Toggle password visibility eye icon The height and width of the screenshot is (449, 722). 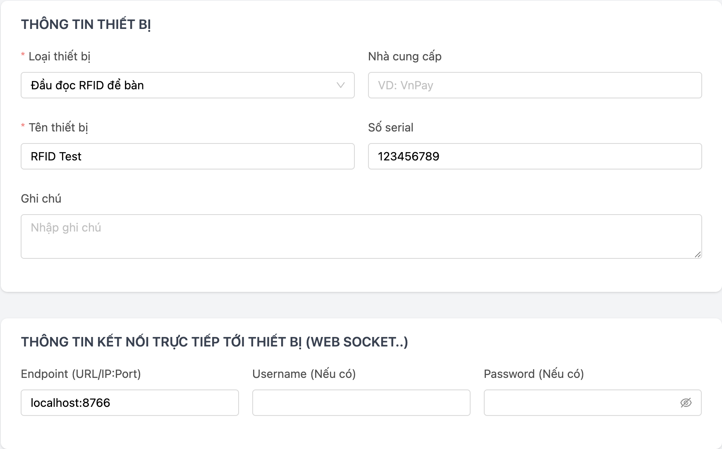click(x=686, y=403)
